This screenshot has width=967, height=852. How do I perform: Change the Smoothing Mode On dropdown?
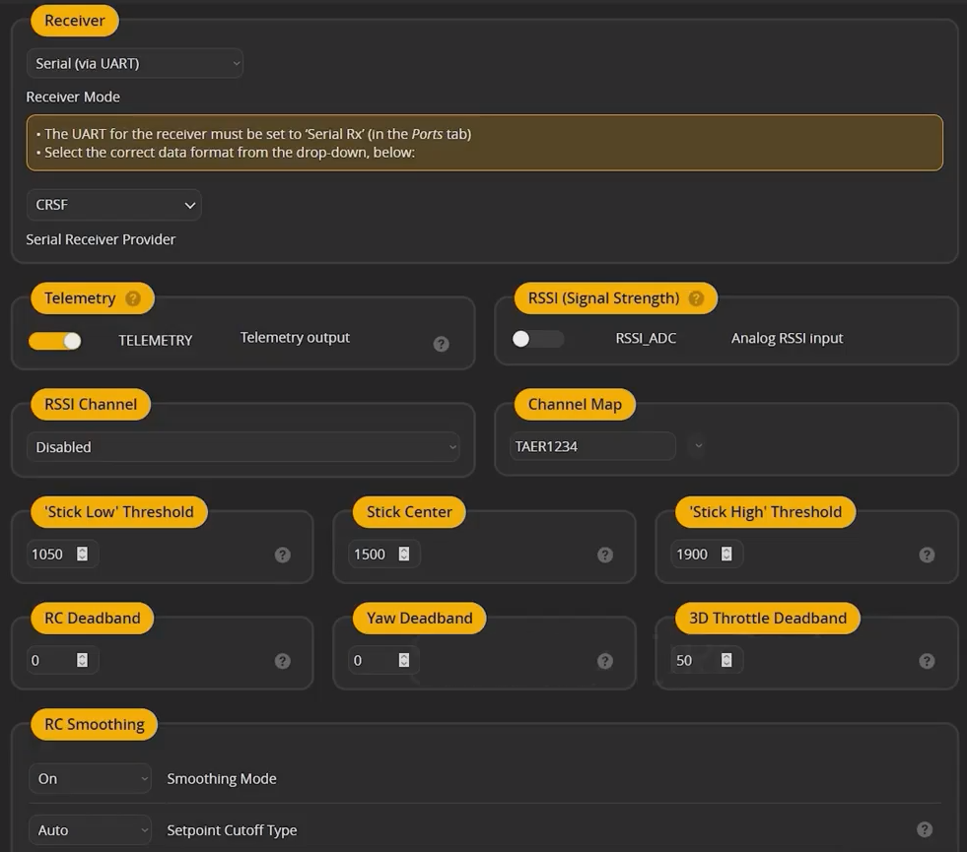pyautogui.click(x=91, y=778)
